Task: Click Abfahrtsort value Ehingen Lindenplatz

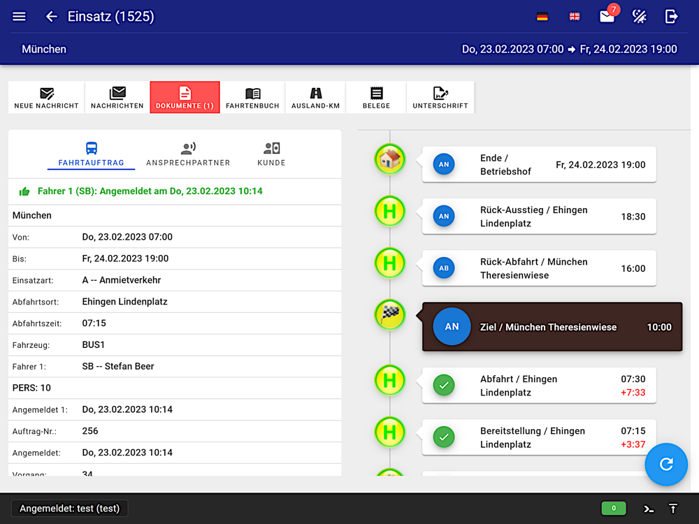Action: [125, 302]
